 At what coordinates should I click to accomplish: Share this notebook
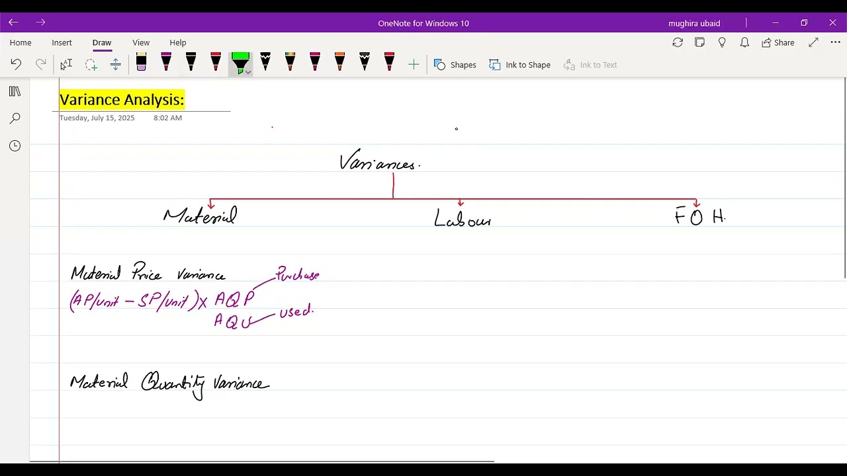click(778, 42)
